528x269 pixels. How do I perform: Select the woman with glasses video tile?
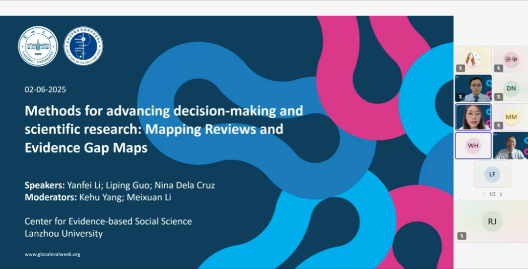coord(473,117)
